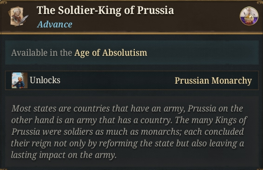Click the bottom-left corner ornament
The width and height of the screenshot is (263, 170).
pos(3,168)
